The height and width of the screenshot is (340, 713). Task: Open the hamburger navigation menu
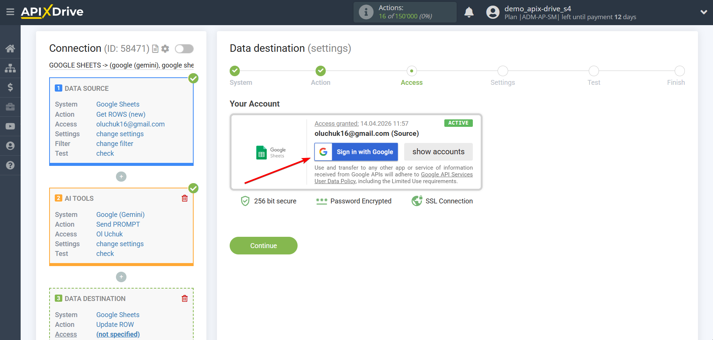click(x=10, y=12)
